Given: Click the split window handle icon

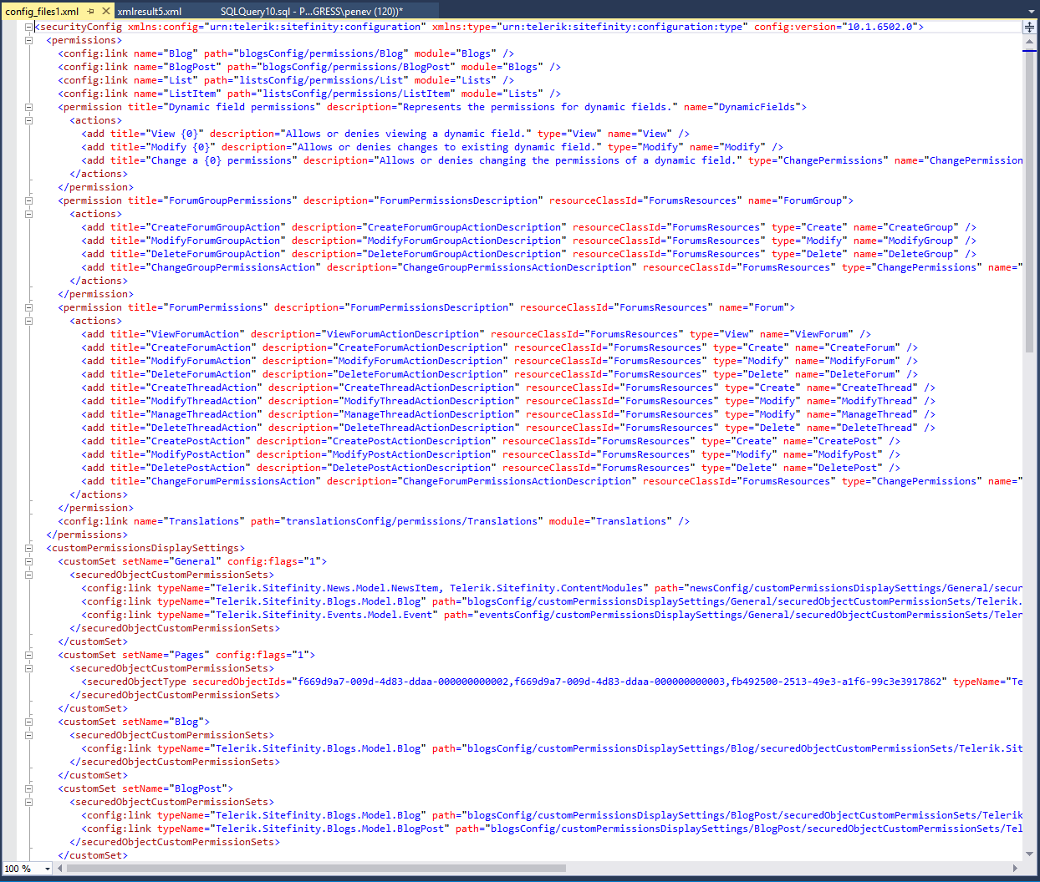Looking at the screenshot, I should coord(1029,27).
